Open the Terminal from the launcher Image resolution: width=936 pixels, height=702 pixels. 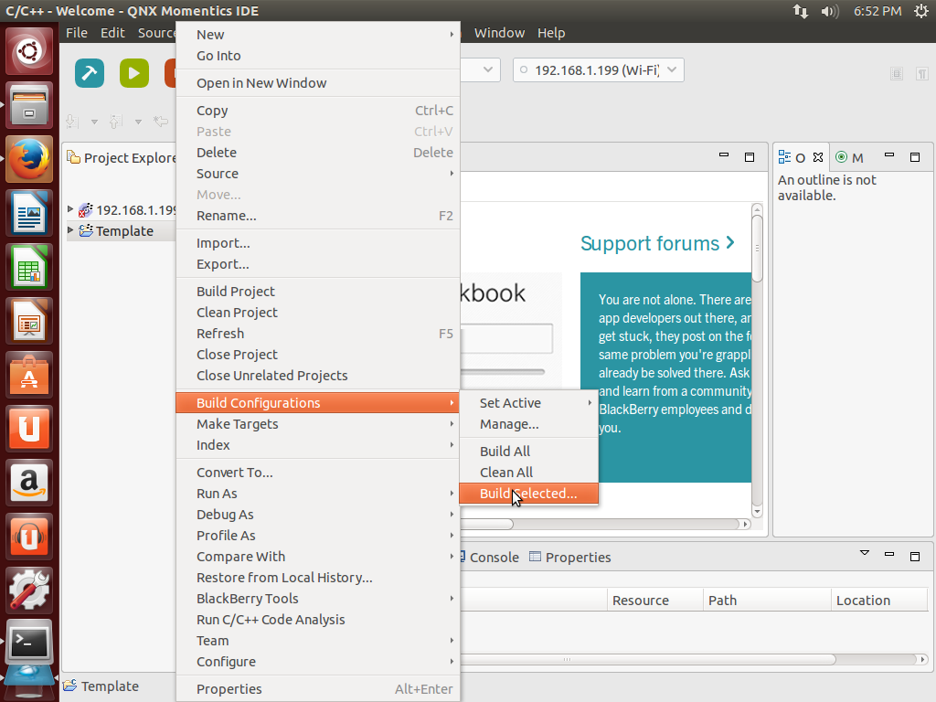pos(29,643)
